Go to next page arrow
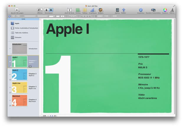Image resolution: width=183 pixels, height=127 pixels. [x=53, y=116]
